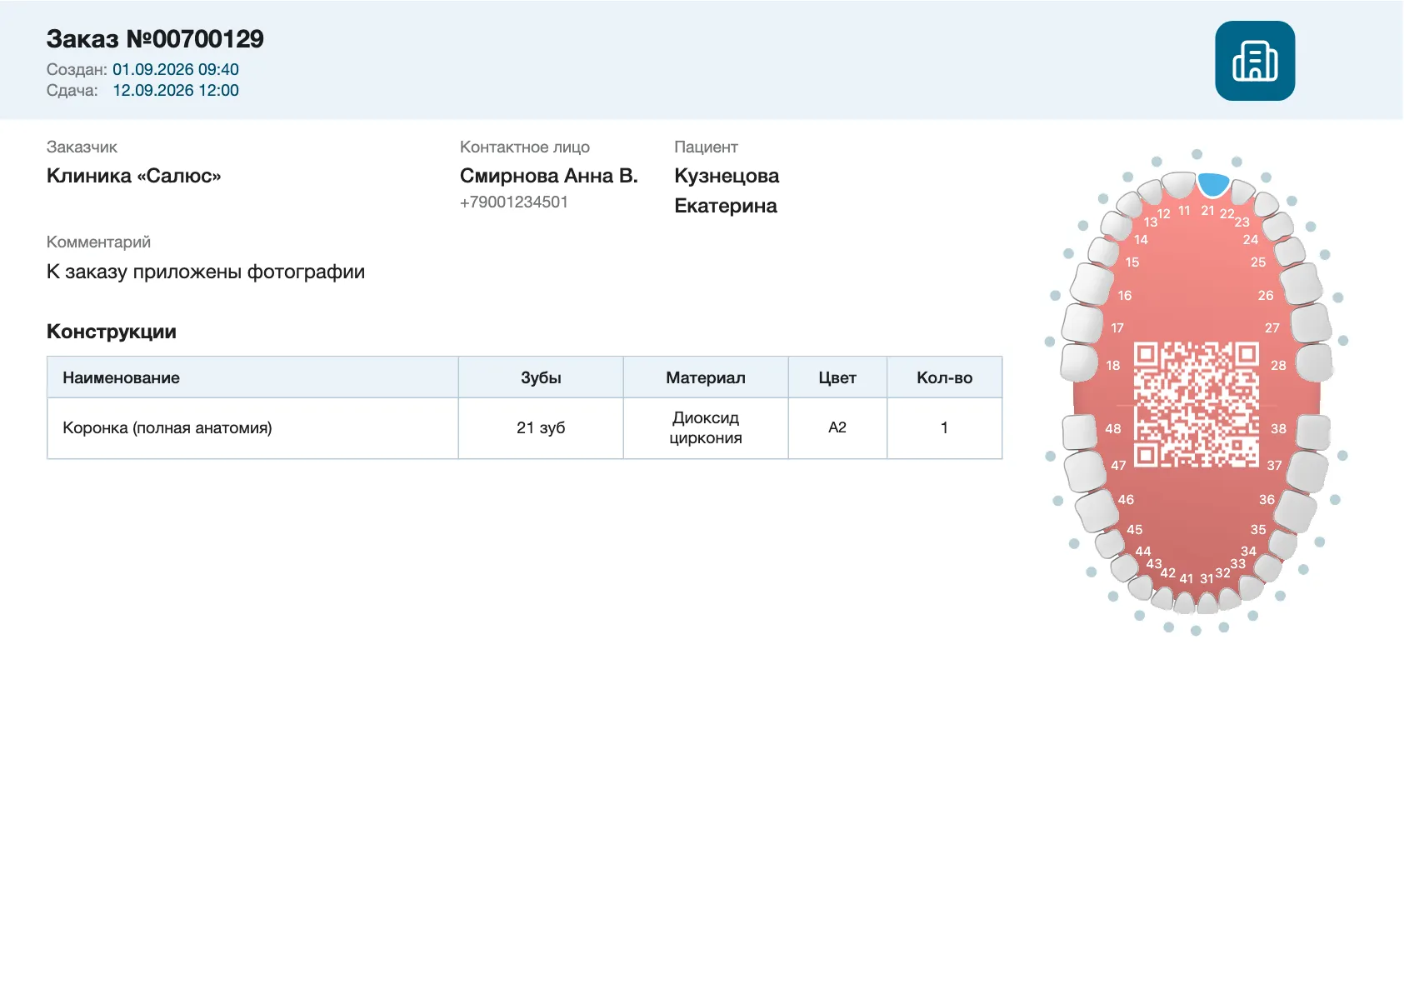Click the Диоксид циркония material cell
Screen dimensions: 1404x994
click(x=706, y=428)
